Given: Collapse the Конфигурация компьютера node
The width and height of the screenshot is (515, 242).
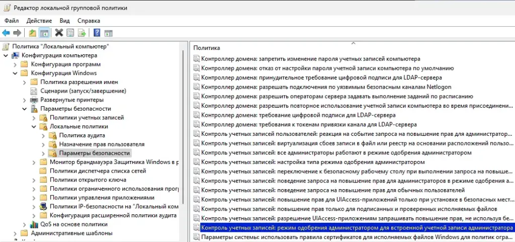Looking at the screenshot, I should pos(6,55).
